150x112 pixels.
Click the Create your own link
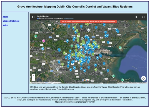coord(69,19)
